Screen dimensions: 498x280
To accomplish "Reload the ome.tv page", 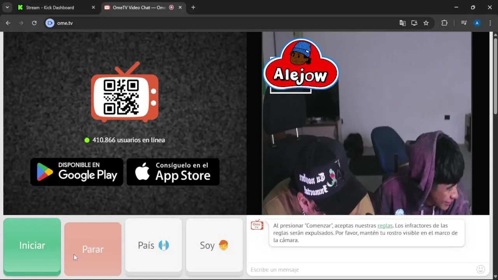I will coord(34,23).
